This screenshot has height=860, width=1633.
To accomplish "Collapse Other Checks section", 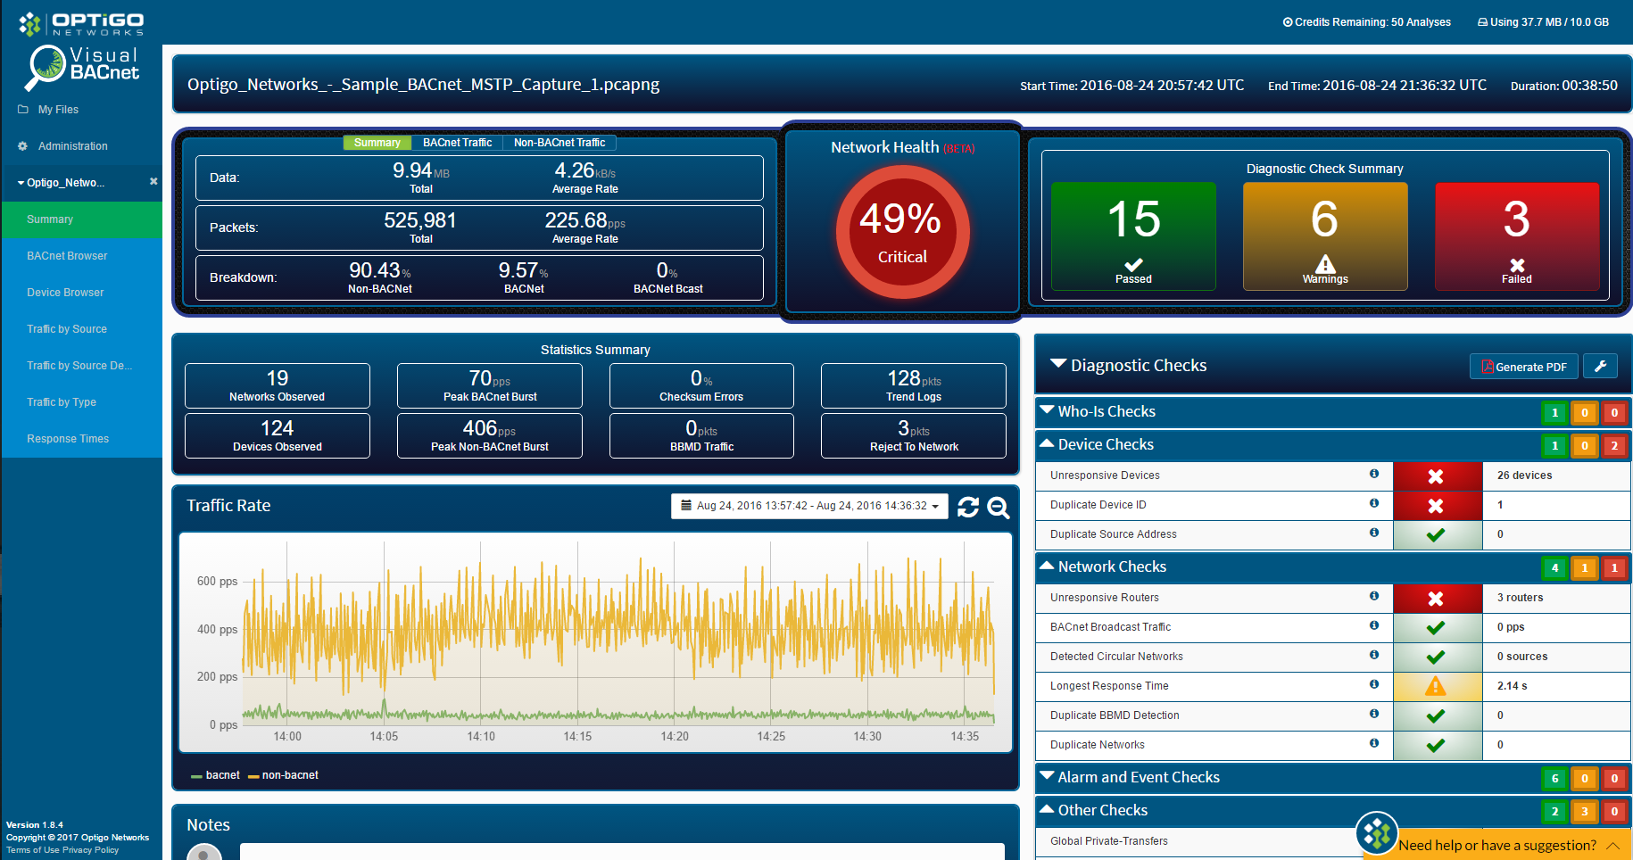I will click(1048, 809).
